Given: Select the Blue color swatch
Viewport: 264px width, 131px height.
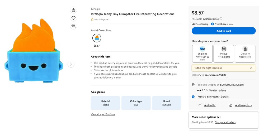Looking at the screenshot, I should (97, 38).
